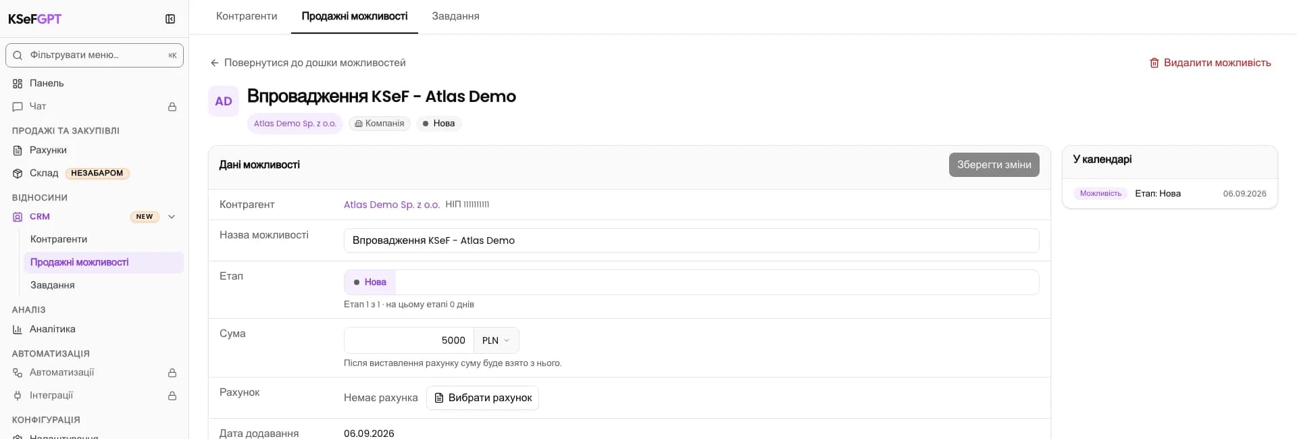This screenshot has width=1297, height=439.
Task: Click the НЕЗАБАРОМ badge next to Склад
Action: 97,174
